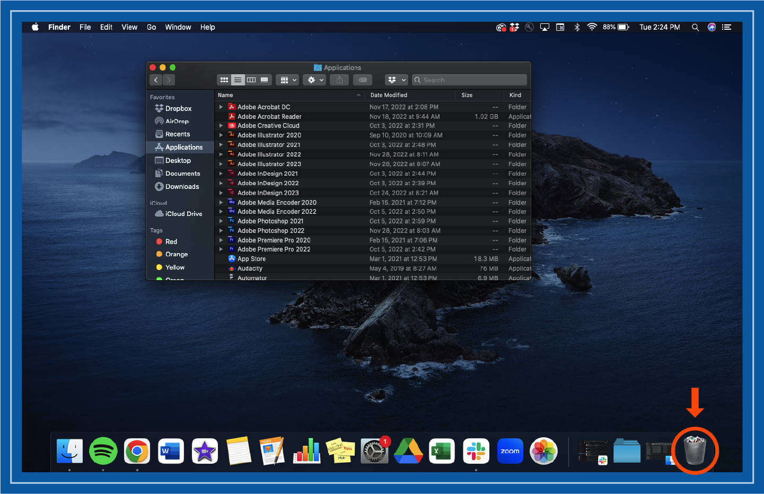Expand the Adobe Creative Cloud folder
764x494 pixels.
tap(221, 126)
